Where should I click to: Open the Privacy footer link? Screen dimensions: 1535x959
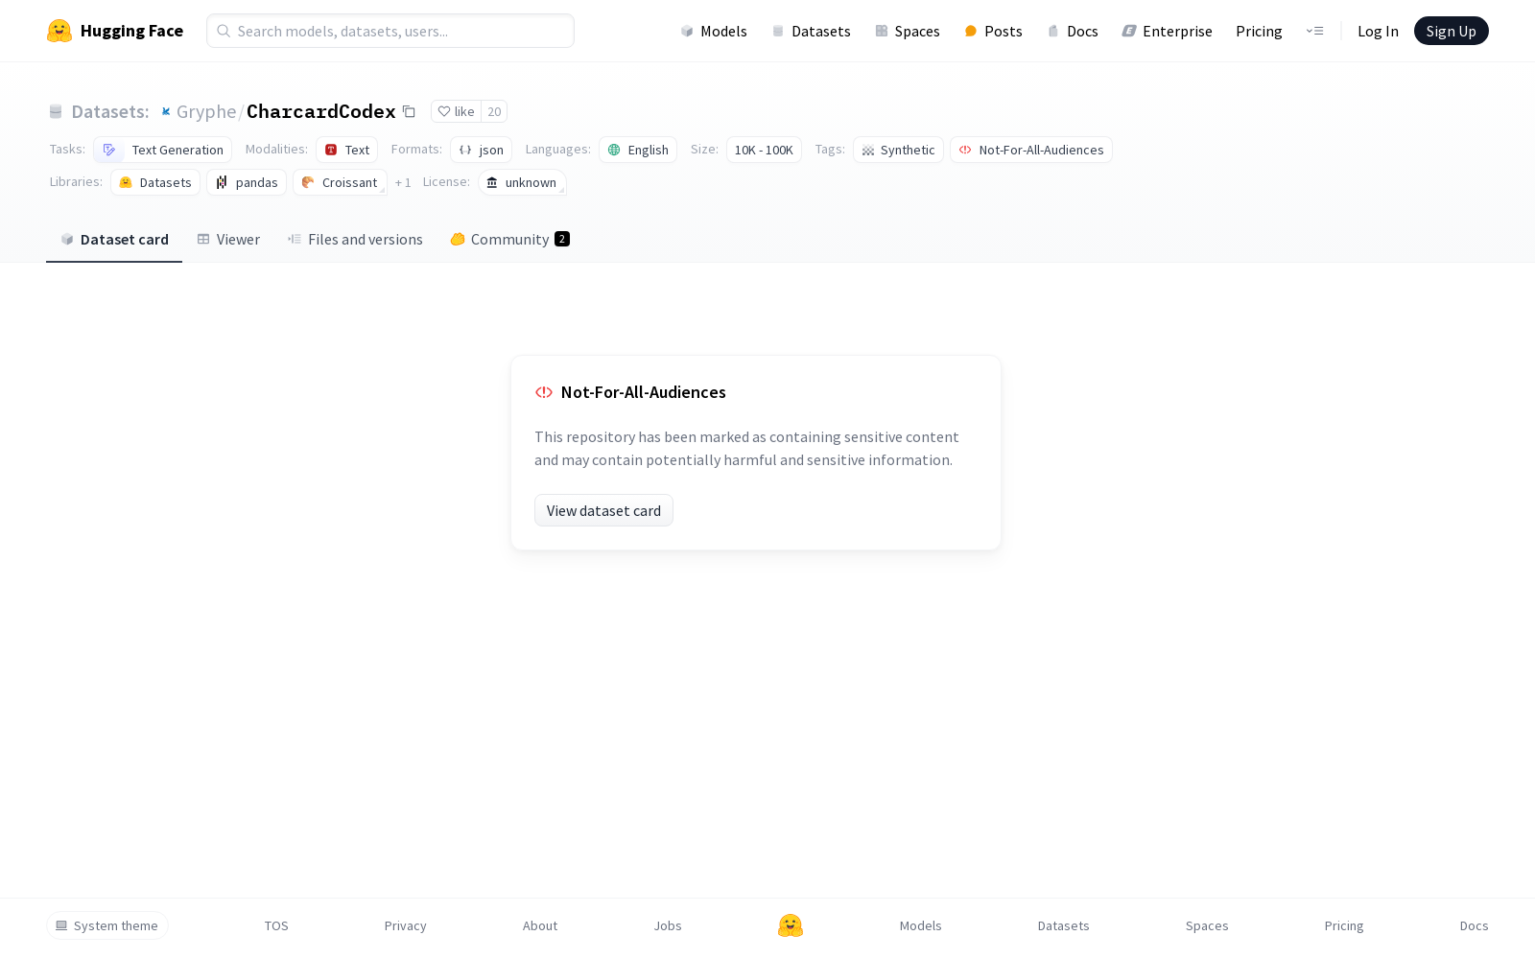point(405,925)
